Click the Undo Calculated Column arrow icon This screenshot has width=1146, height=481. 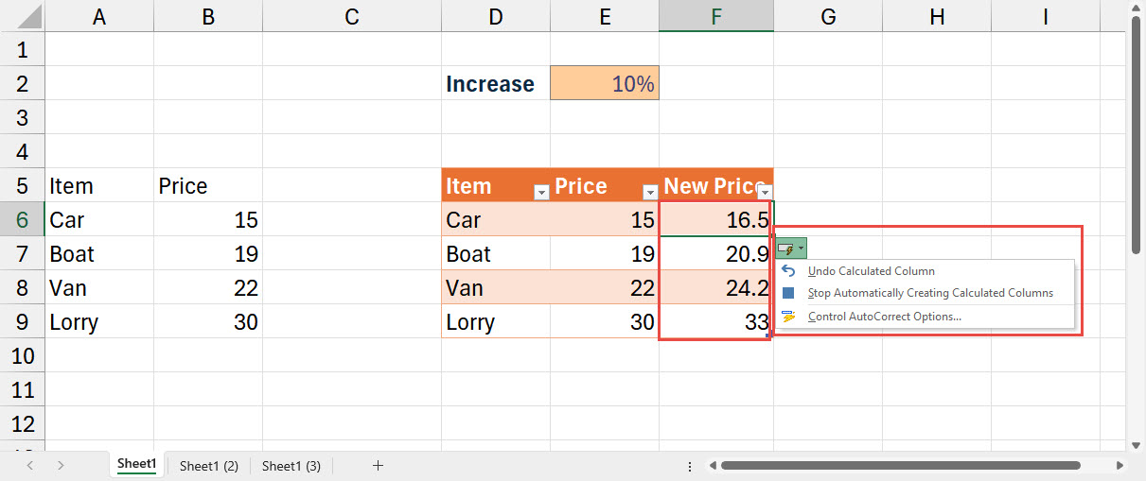click(788, 271)
